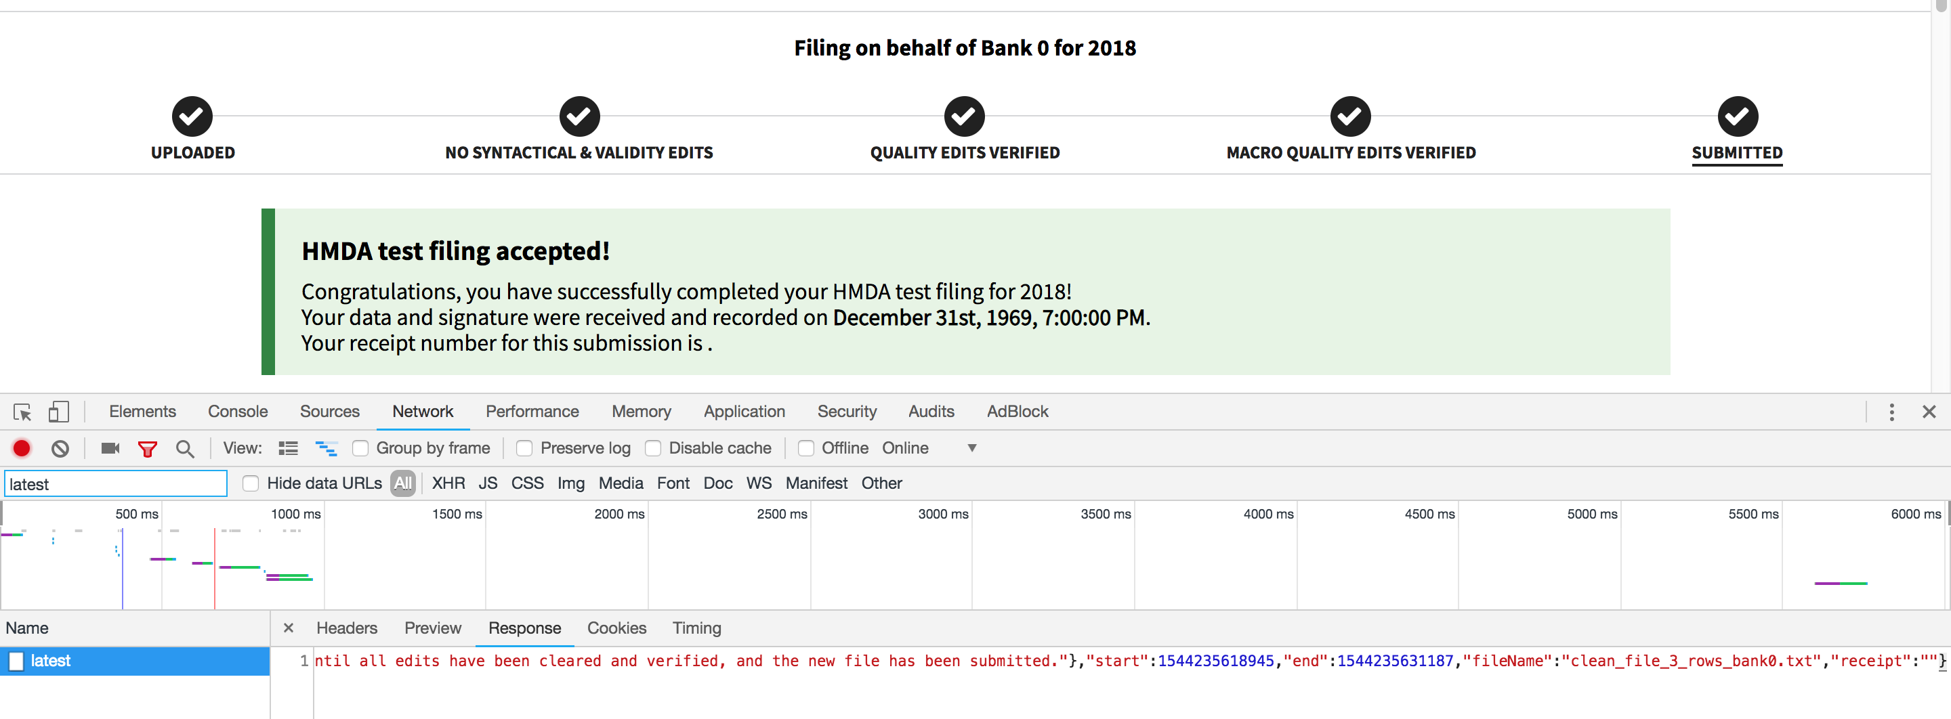Click the Macro Quality Edits Verified checkmark
Image resolution: width=1951 pixels, height=719 pixels.
click(1350, 116)
